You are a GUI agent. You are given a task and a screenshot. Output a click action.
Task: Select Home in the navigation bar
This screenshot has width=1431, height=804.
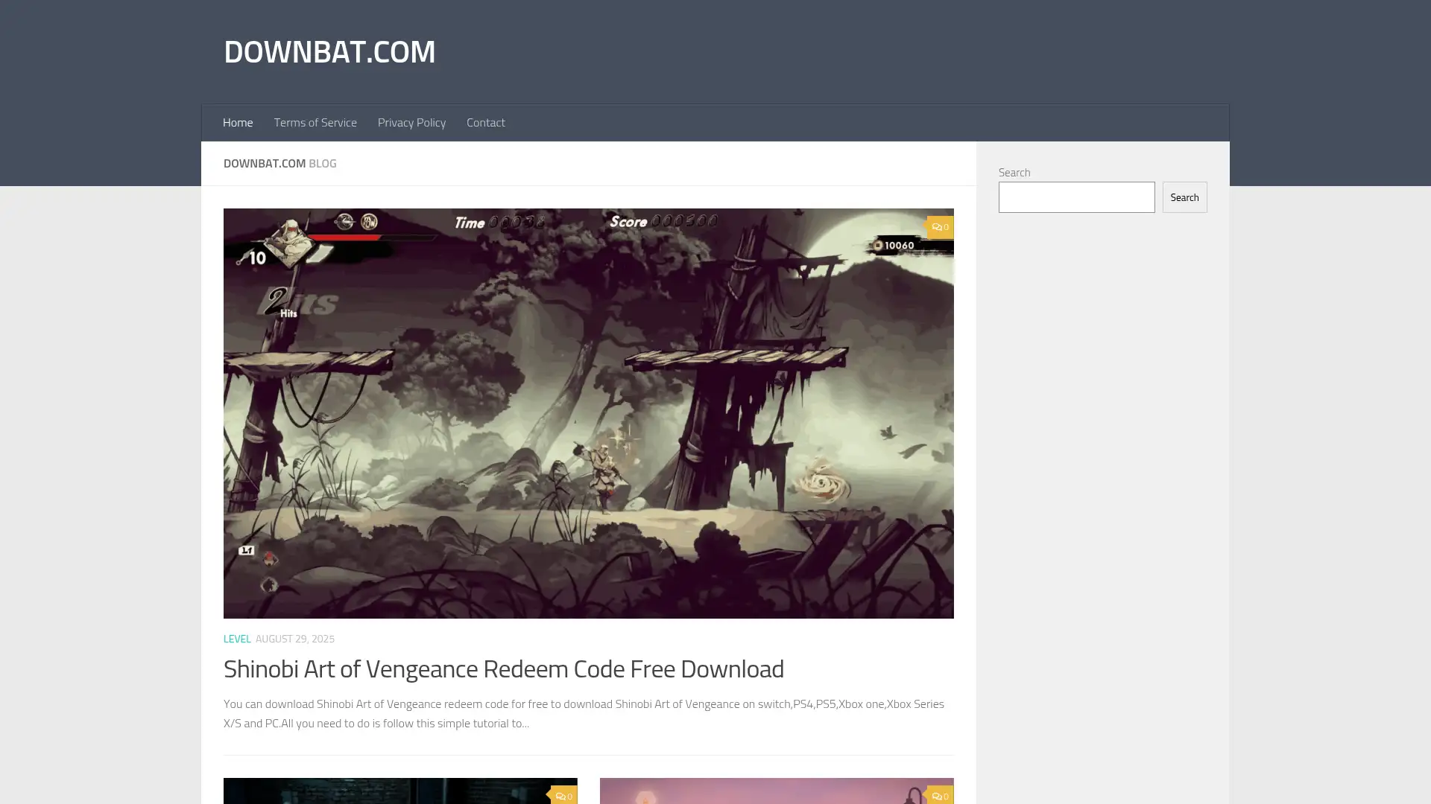(238, 122)
